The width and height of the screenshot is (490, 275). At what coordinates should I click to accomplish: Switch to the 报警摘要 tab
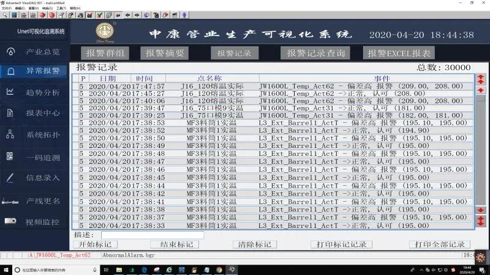pos(165,53)
